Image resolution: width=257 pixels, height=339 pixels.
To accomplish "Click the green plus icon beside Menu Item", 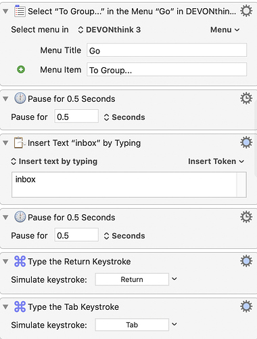I will click(21, 69).
